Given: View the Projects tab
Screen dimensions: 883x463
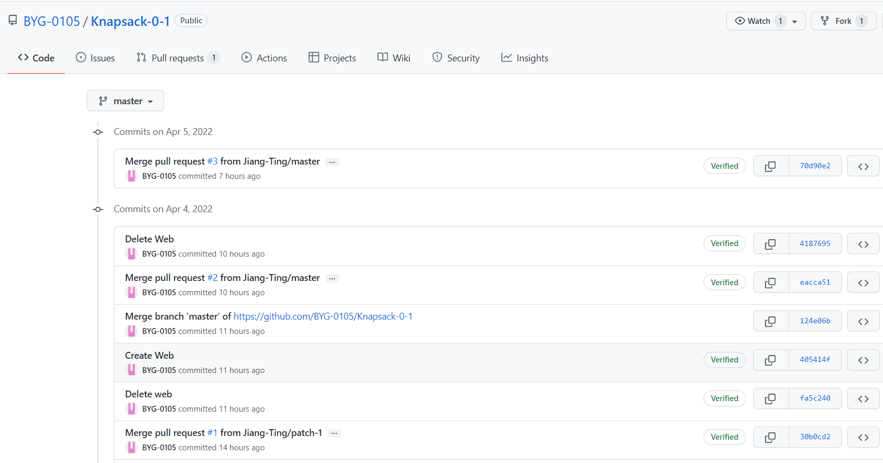Looking at the screenshot, I should (x=332, y=58).
